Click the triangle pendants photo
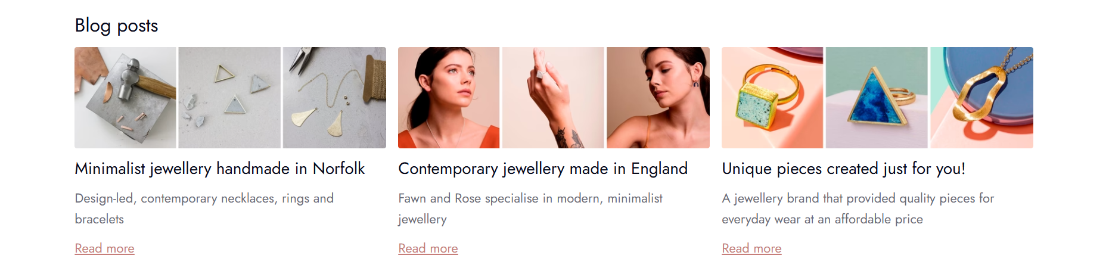The height and width of the screenshot is (277, 1109). click(229, 98)
